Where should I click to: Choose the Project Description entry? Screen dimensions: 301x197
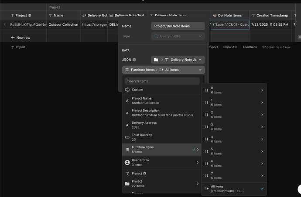click(x=162, y=113)
